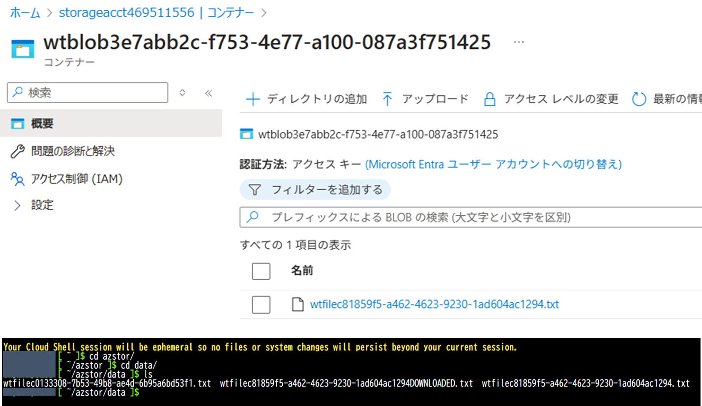Click フィルターを追加する pill button

coord(315,190)
